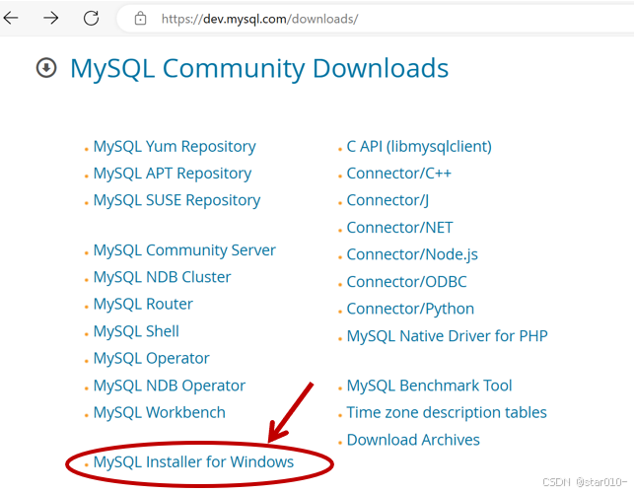
Task: Open Connector/NET link
Action: [399, 228]
